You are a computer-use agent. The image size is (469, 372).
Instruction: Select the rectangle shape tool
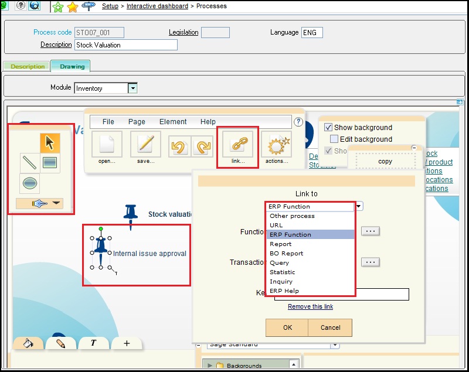[50, 163]
